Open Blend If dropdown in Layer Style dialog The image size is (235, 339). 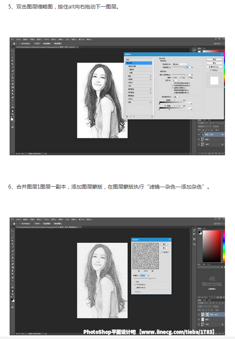click(176, 97)
